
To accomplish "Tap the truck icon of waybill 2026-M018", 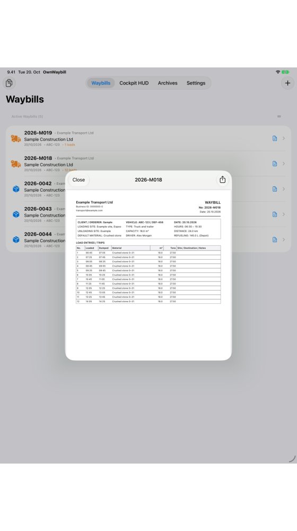I will click(x=15, y=164).
